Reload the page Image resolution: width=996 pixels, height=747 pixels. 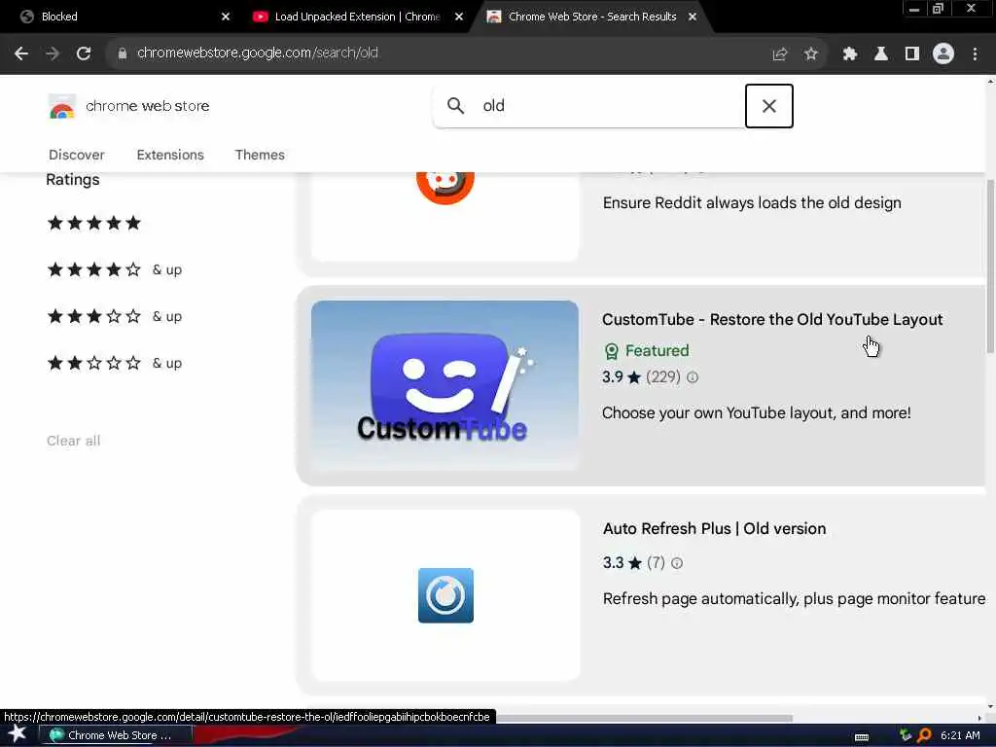84,53
